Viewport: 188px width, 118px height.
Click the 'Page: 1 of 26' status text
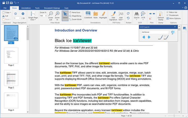click(126, 116)
